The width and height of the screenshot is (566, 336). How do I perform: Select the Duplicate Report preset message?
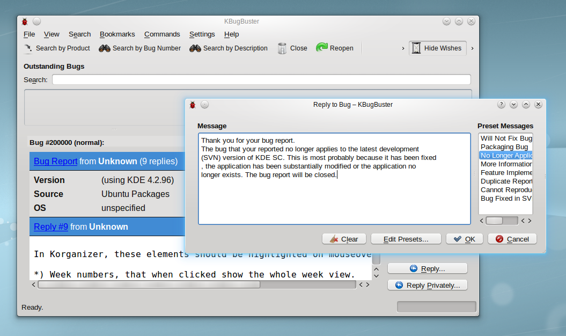pyautogui.click(x=506, y=181)
